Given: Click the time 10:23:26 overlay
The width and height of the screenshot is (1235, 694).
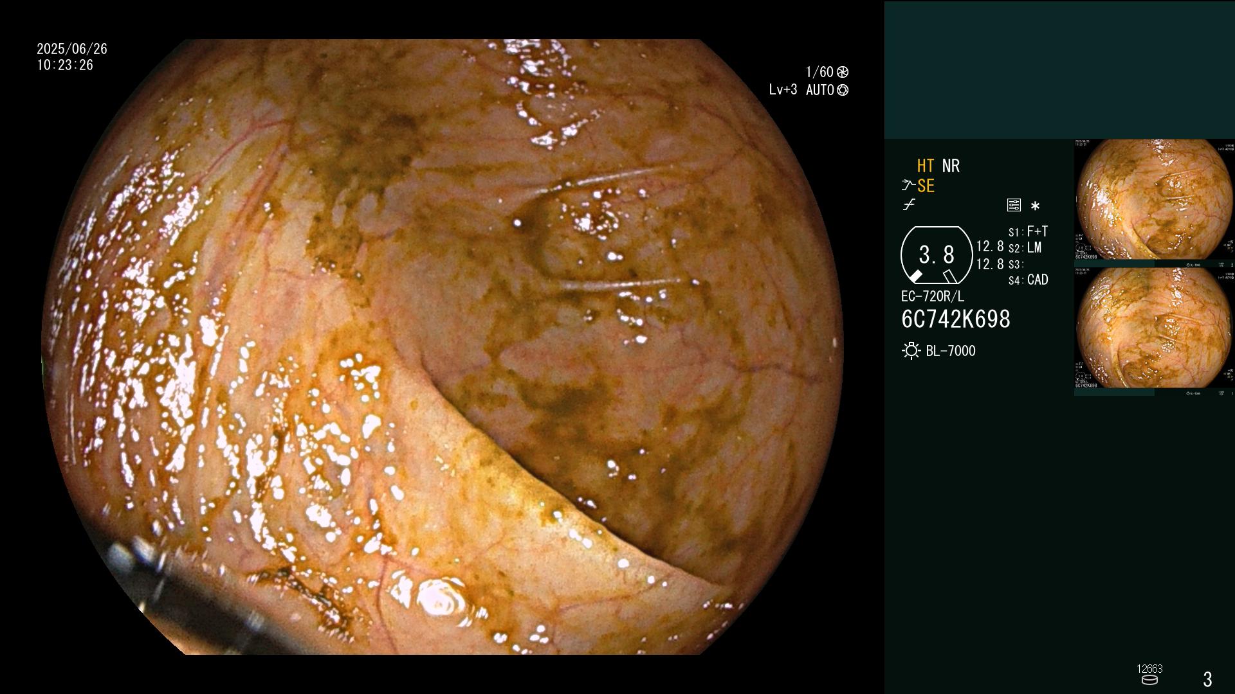Looking at the screenshot, I should click(65, 65).
